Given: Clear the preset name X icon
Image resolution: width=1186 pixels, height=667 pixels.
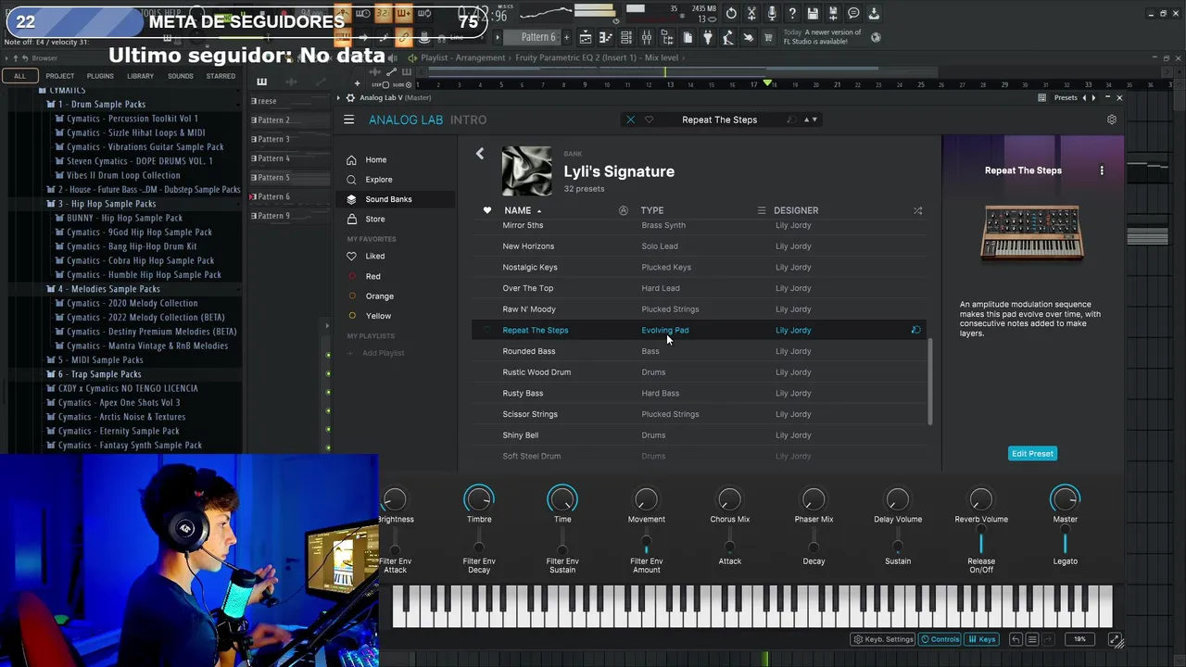Looking at the screenshot, I should pos(631,120).
